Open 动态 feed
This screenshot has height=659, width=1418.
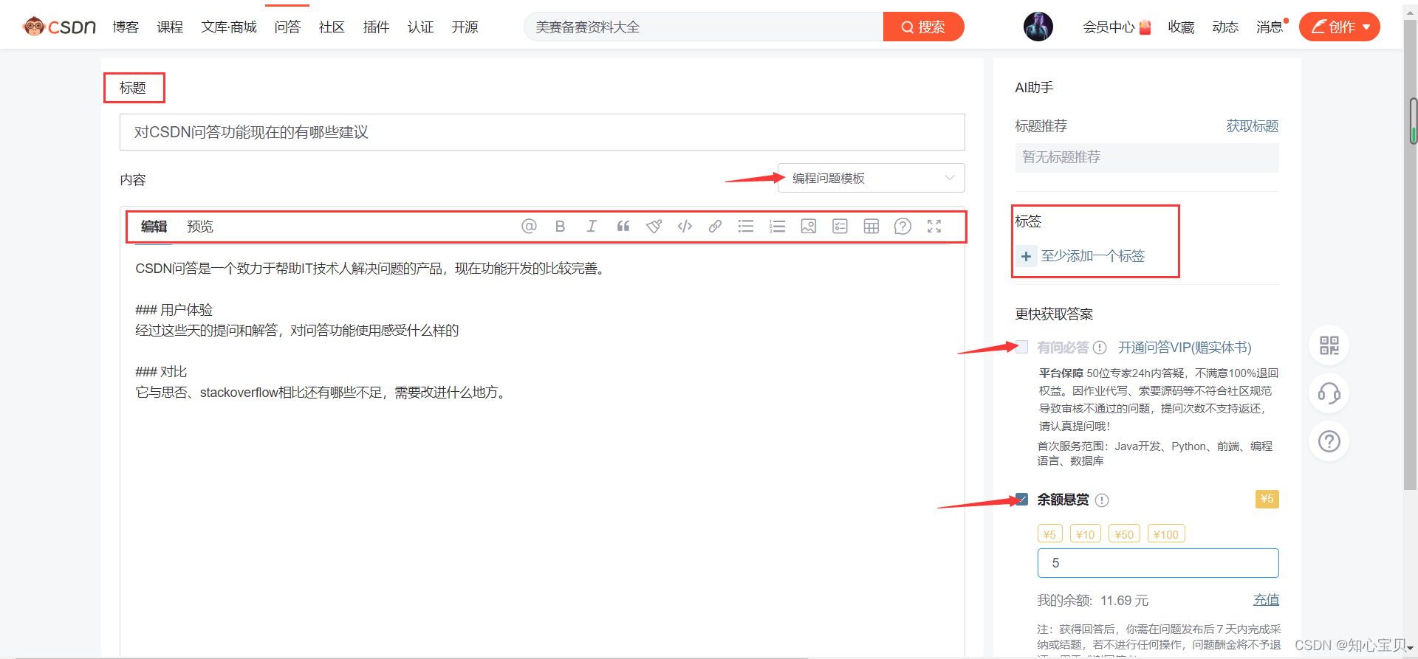pos(1225,27)
